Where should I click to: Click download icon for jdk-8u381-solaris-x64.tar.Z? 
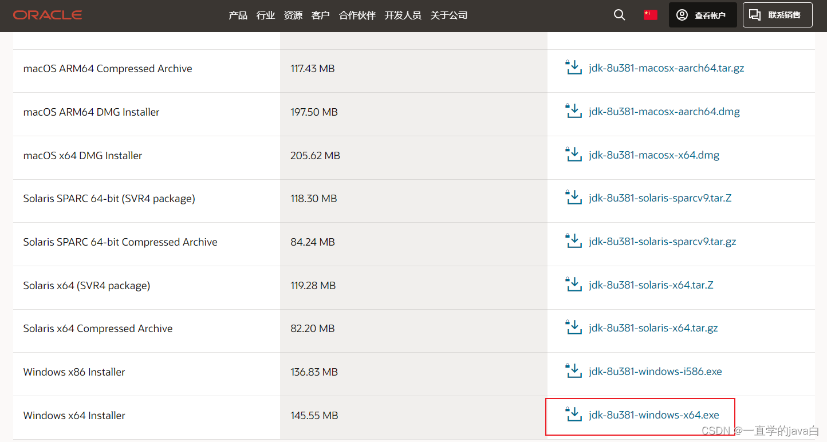[573, 285]
